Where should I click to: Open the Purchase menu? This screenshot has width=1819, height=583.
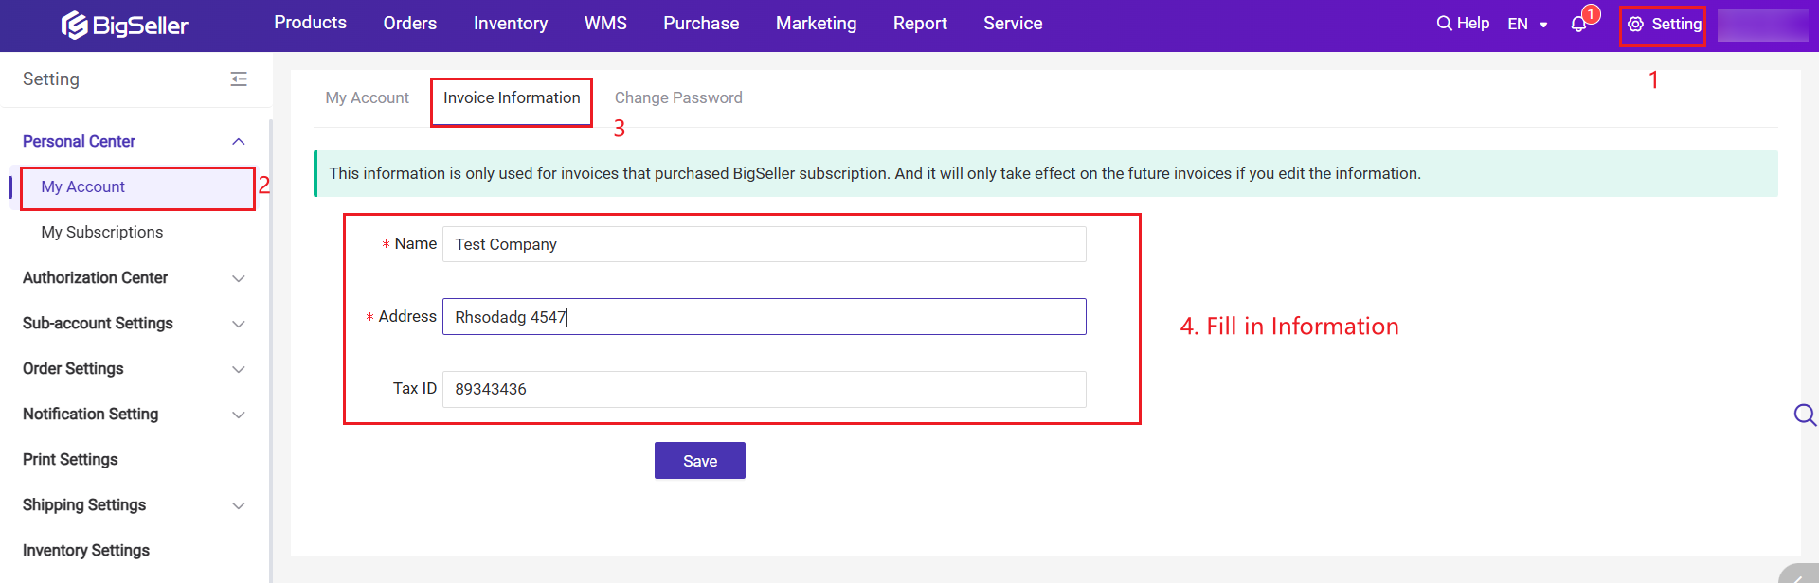(701, 24)
